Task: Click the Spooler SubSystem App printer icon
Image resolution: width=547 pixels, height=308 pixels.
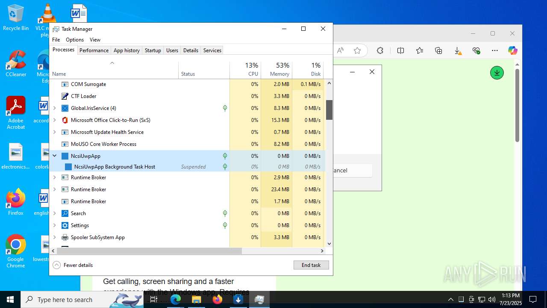Action: (65, 237)
